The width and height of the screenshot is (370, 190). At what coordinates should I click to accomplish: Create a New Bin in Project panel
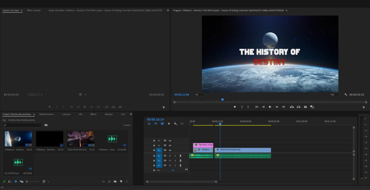click(x=115, y=181)
